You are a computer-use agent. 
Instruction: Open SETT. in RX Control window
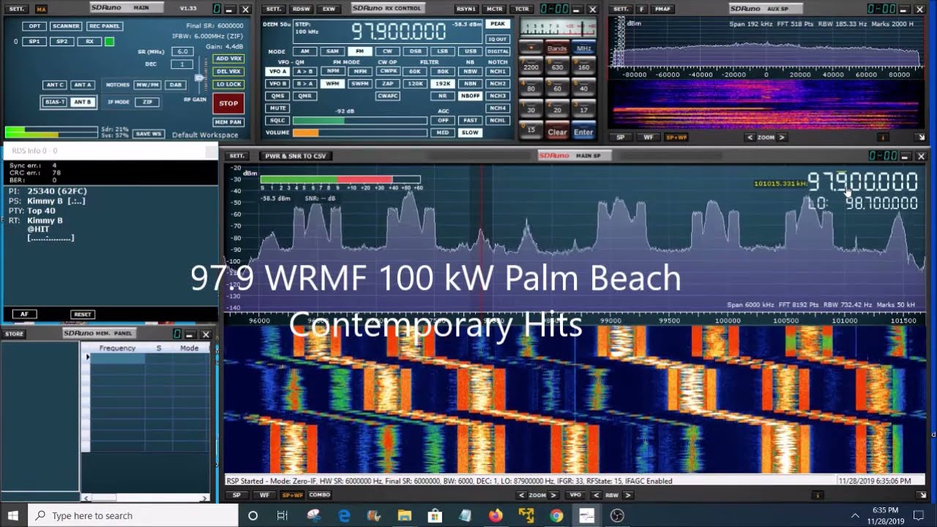pyautogui.click(x=273, y=10)
